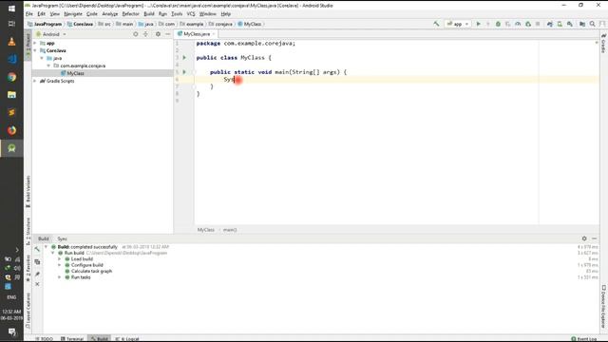Click the main() breadcrumb below editor

(x=230, y=230)
